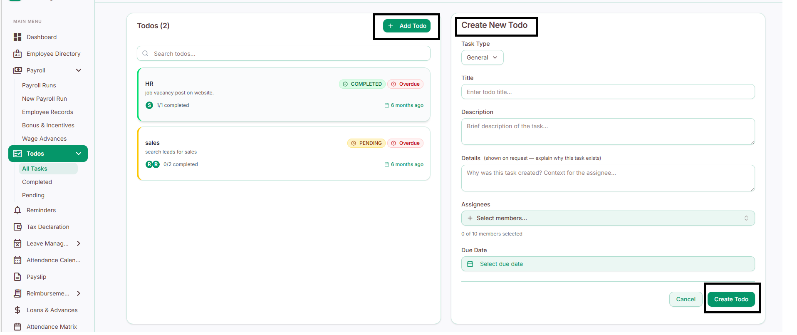Expand Leave Management submenu arrow

click(x=79, y=243)
